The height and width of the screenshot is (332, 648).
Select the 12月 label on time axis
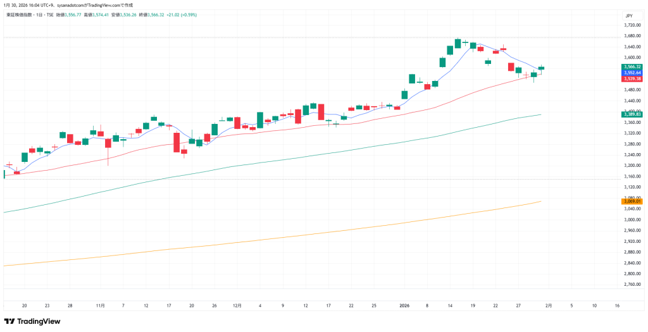[x=237, y=305]
